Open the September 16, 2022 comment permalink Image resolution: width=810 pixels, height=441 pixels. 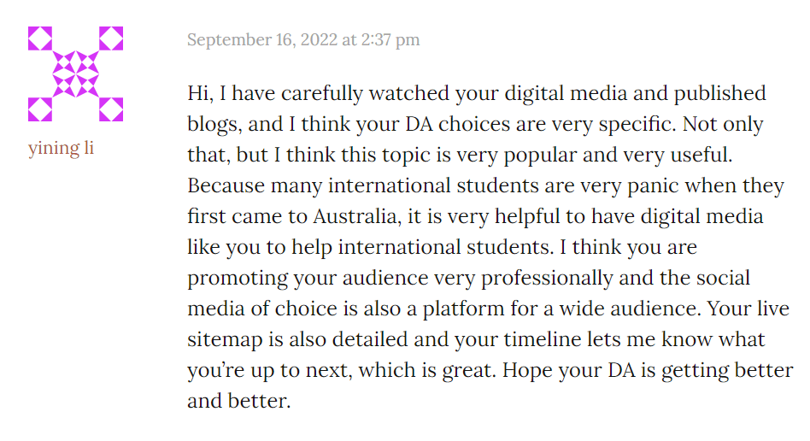click(303, 40)
